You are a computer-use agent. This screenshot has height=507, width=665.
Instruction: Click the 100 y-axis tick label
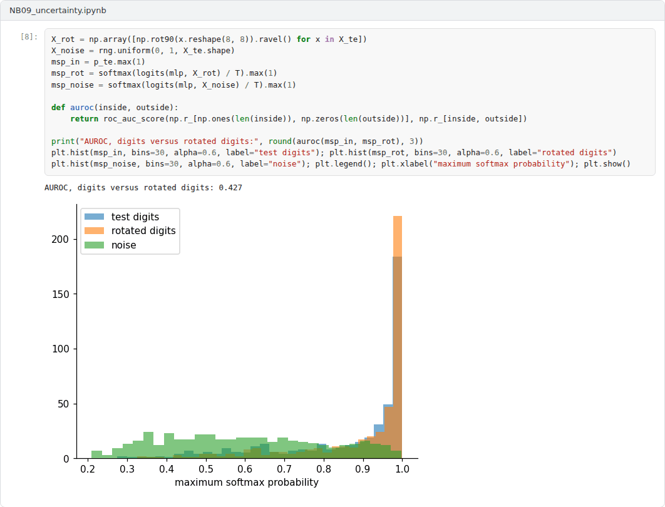(59, 349)
